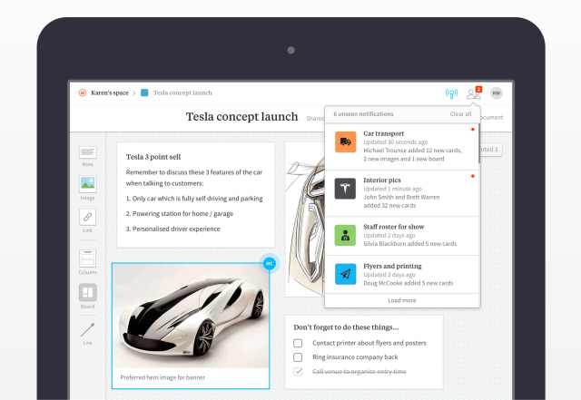581x400 pixels.
Task: Select the white concept car image card
Action: (191, 326)
